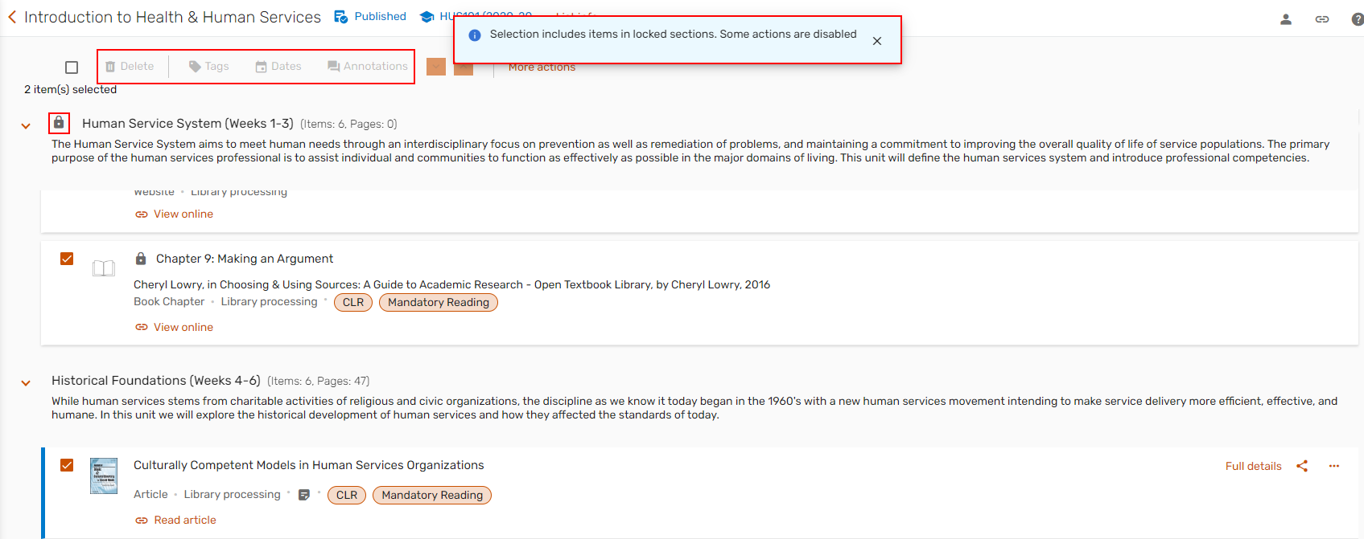Click the lock icon beside Chapter 9
Viewport: 1364px width, 539px height.
tap(141, 259)
